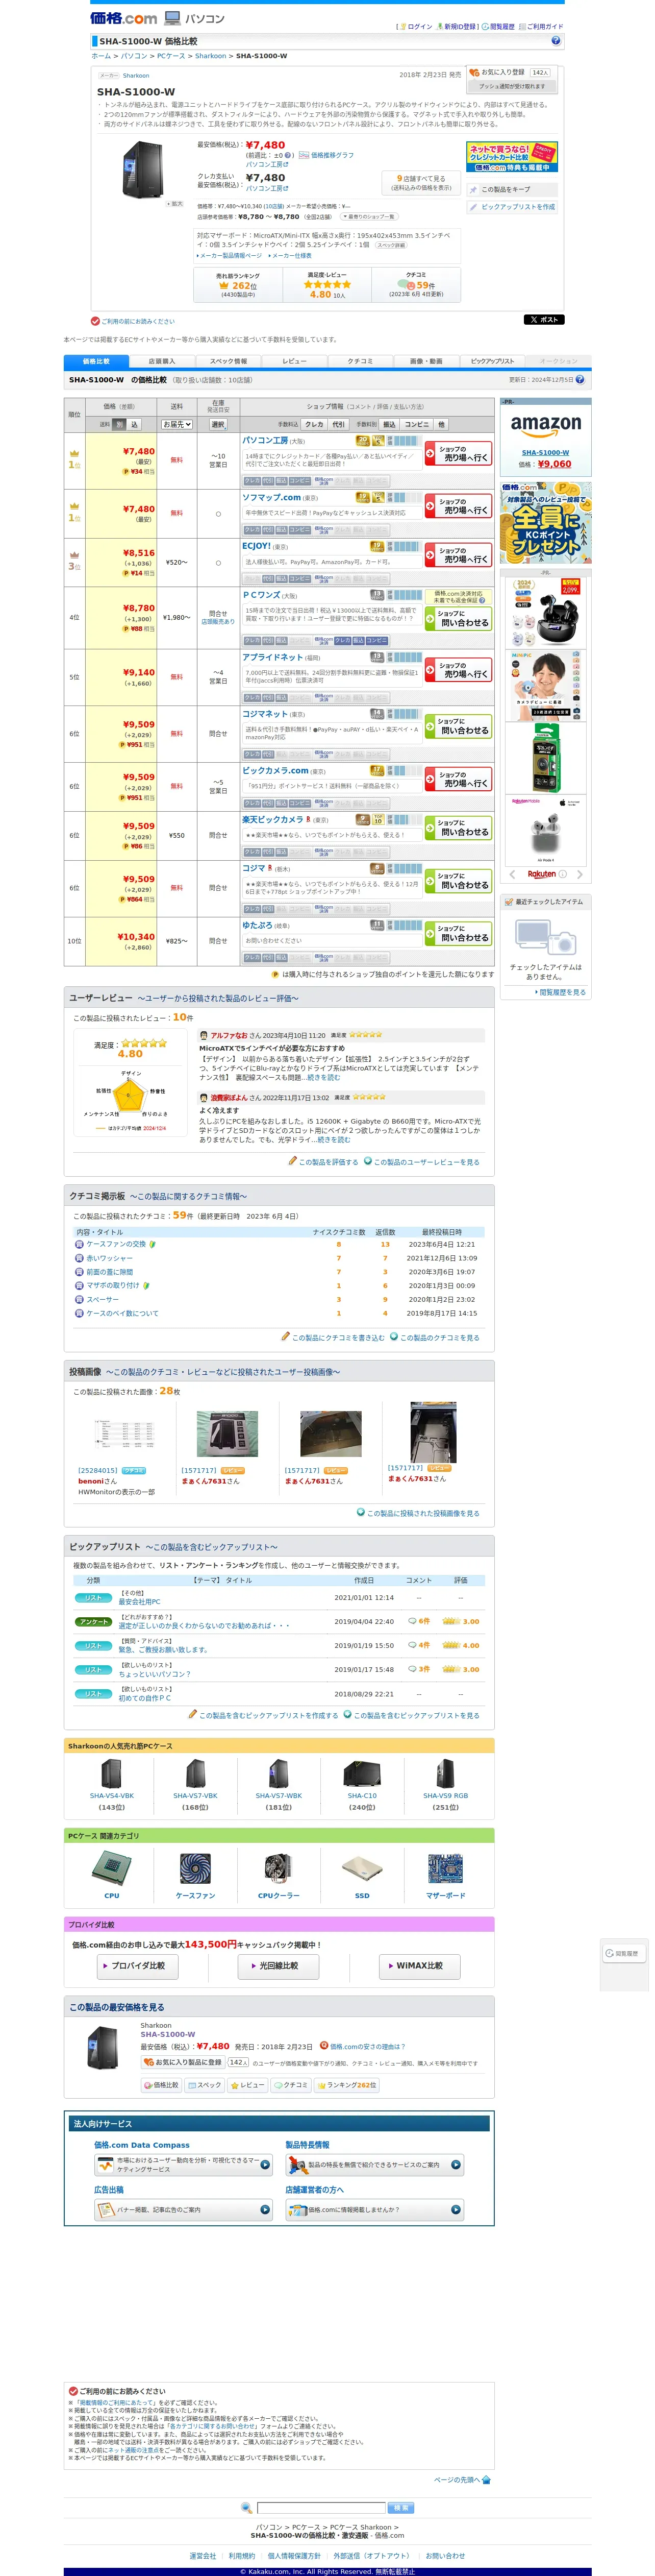Click プロバイダ比較 button
Image resolution: width=655 pixels, height=2576 pixels.
point(137,1966)
